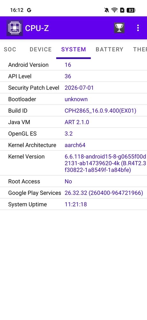
Task: Open the trophy benchmark icon
Action: tap(119, 28)
